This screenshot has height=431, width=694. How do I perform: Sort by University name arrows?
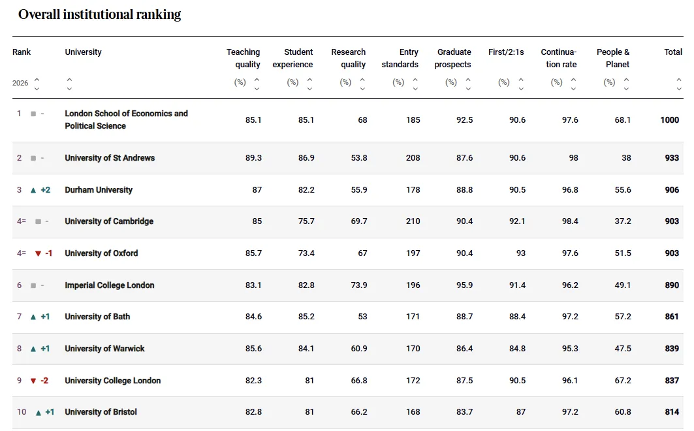[x=69, y=84]
